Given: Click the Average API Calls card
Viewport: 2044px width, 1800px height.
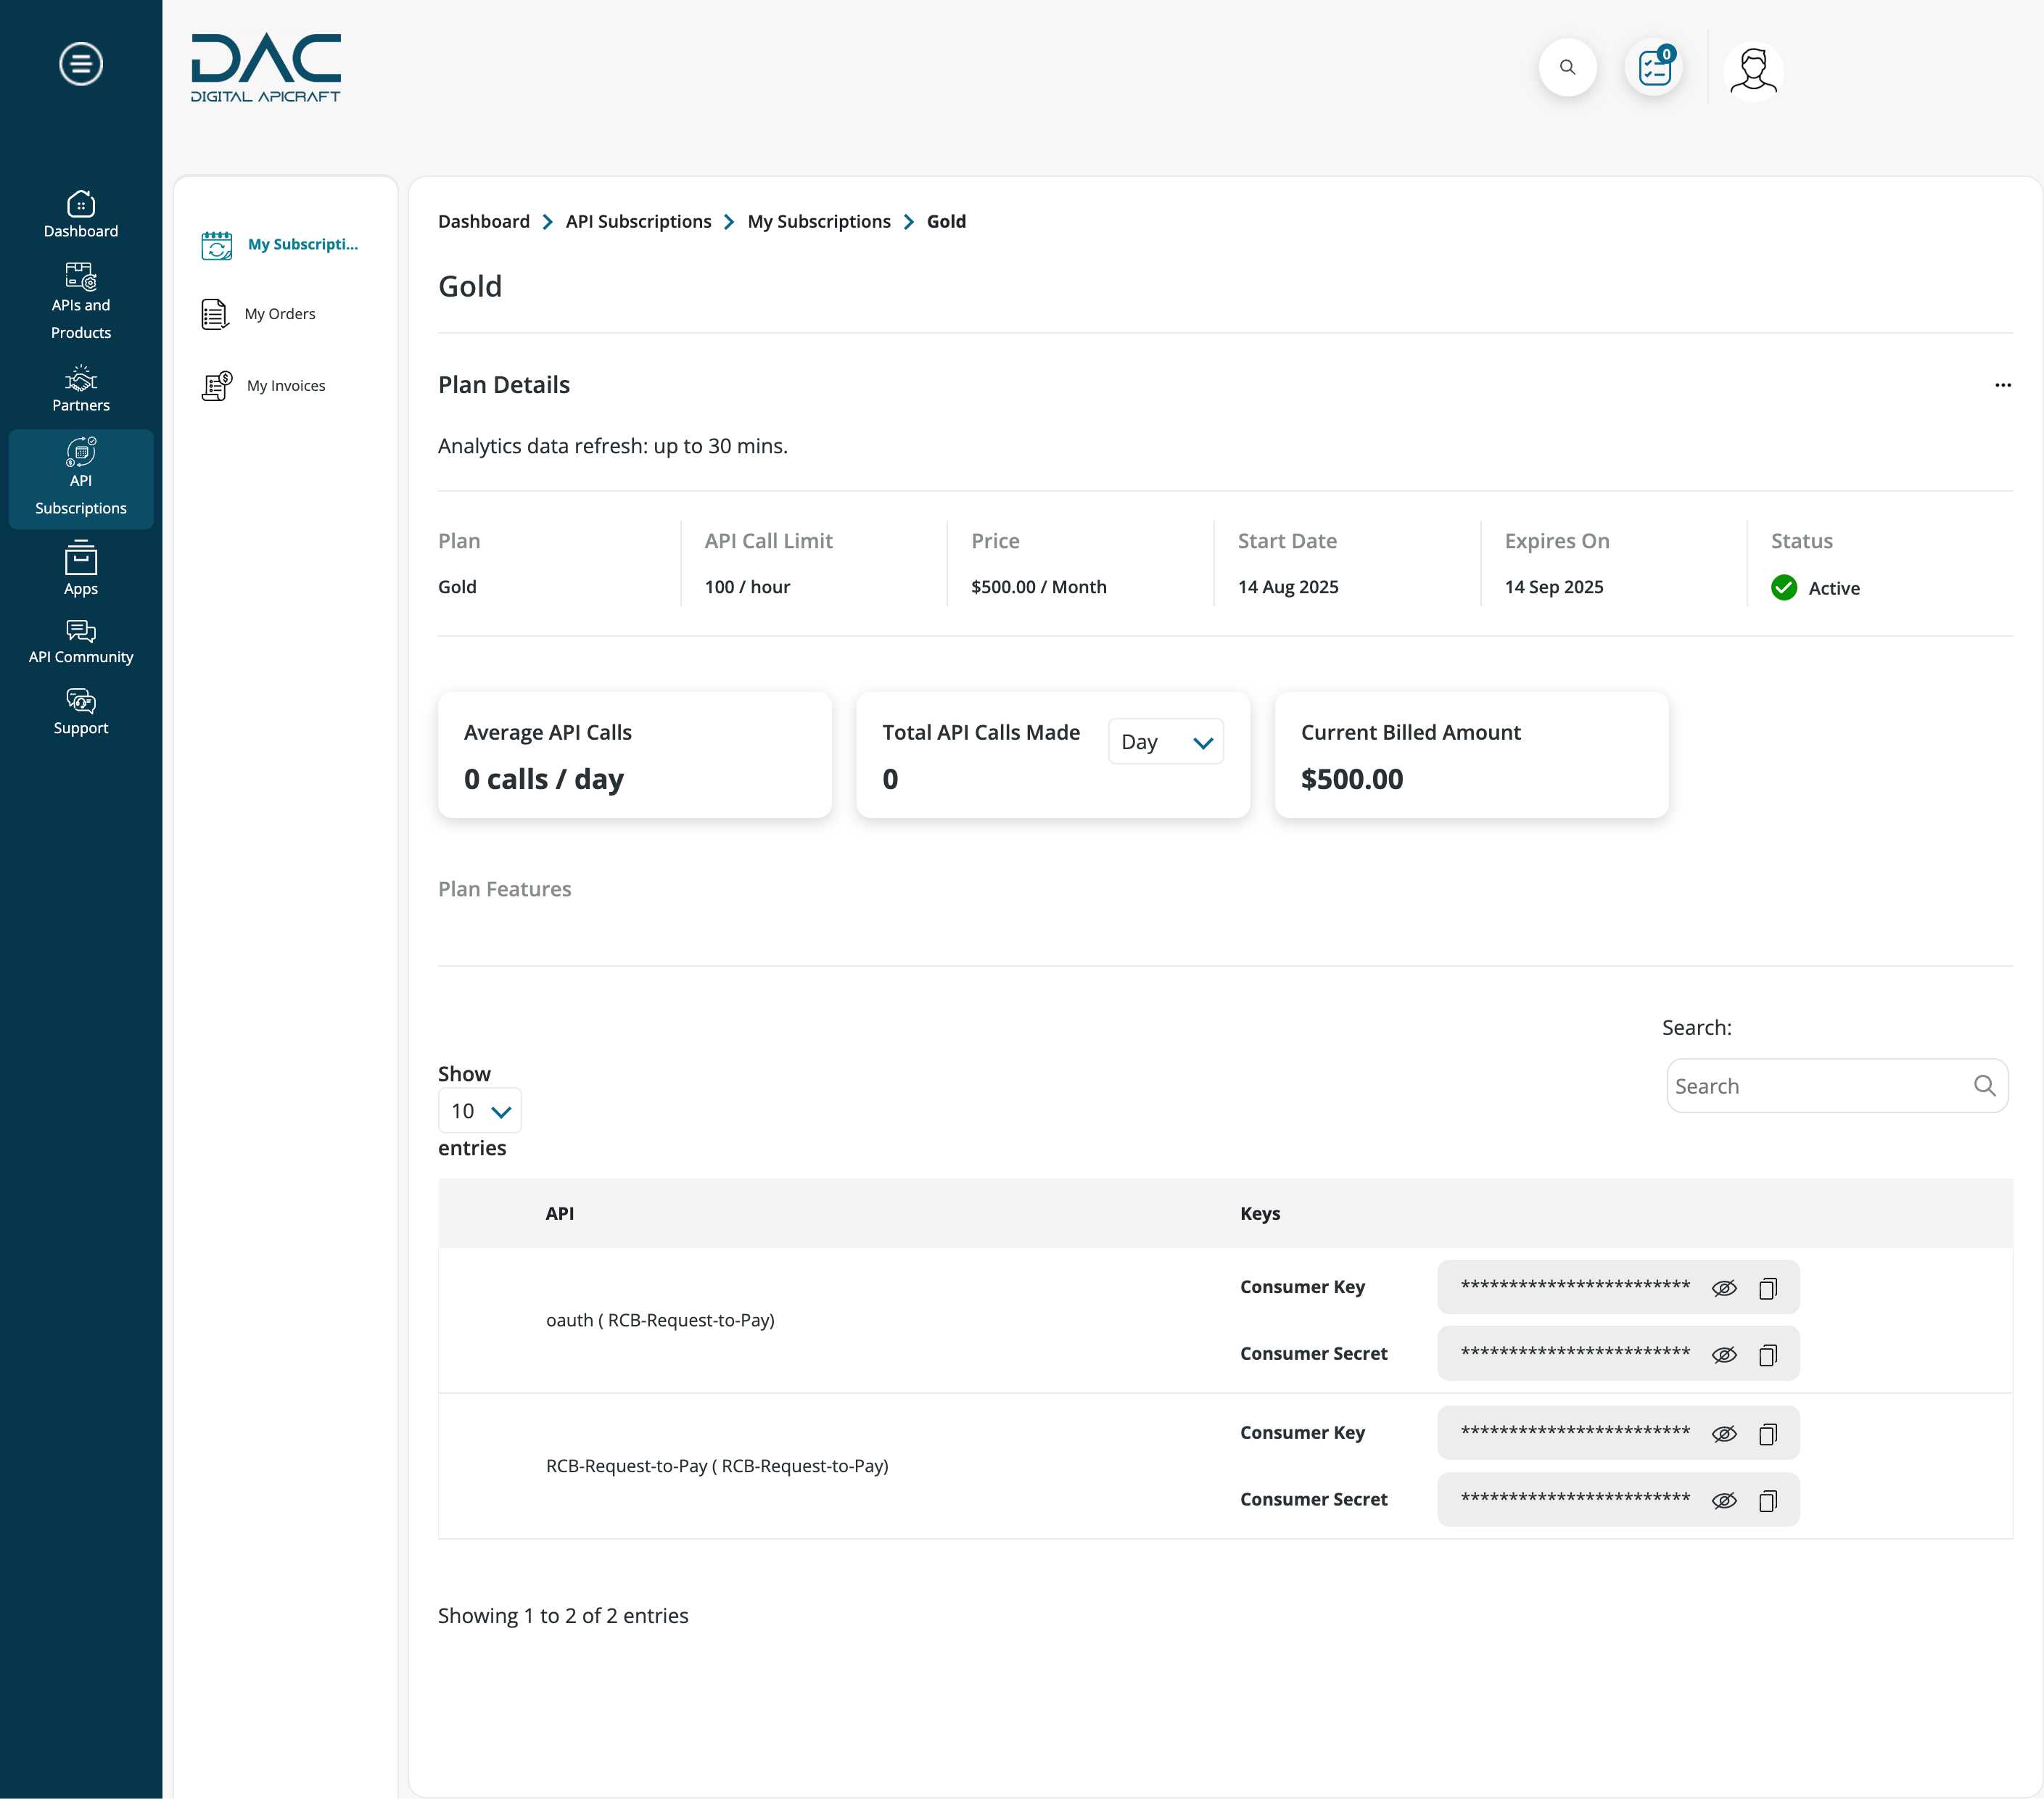Looking at the screenshot, I should 635,756.
